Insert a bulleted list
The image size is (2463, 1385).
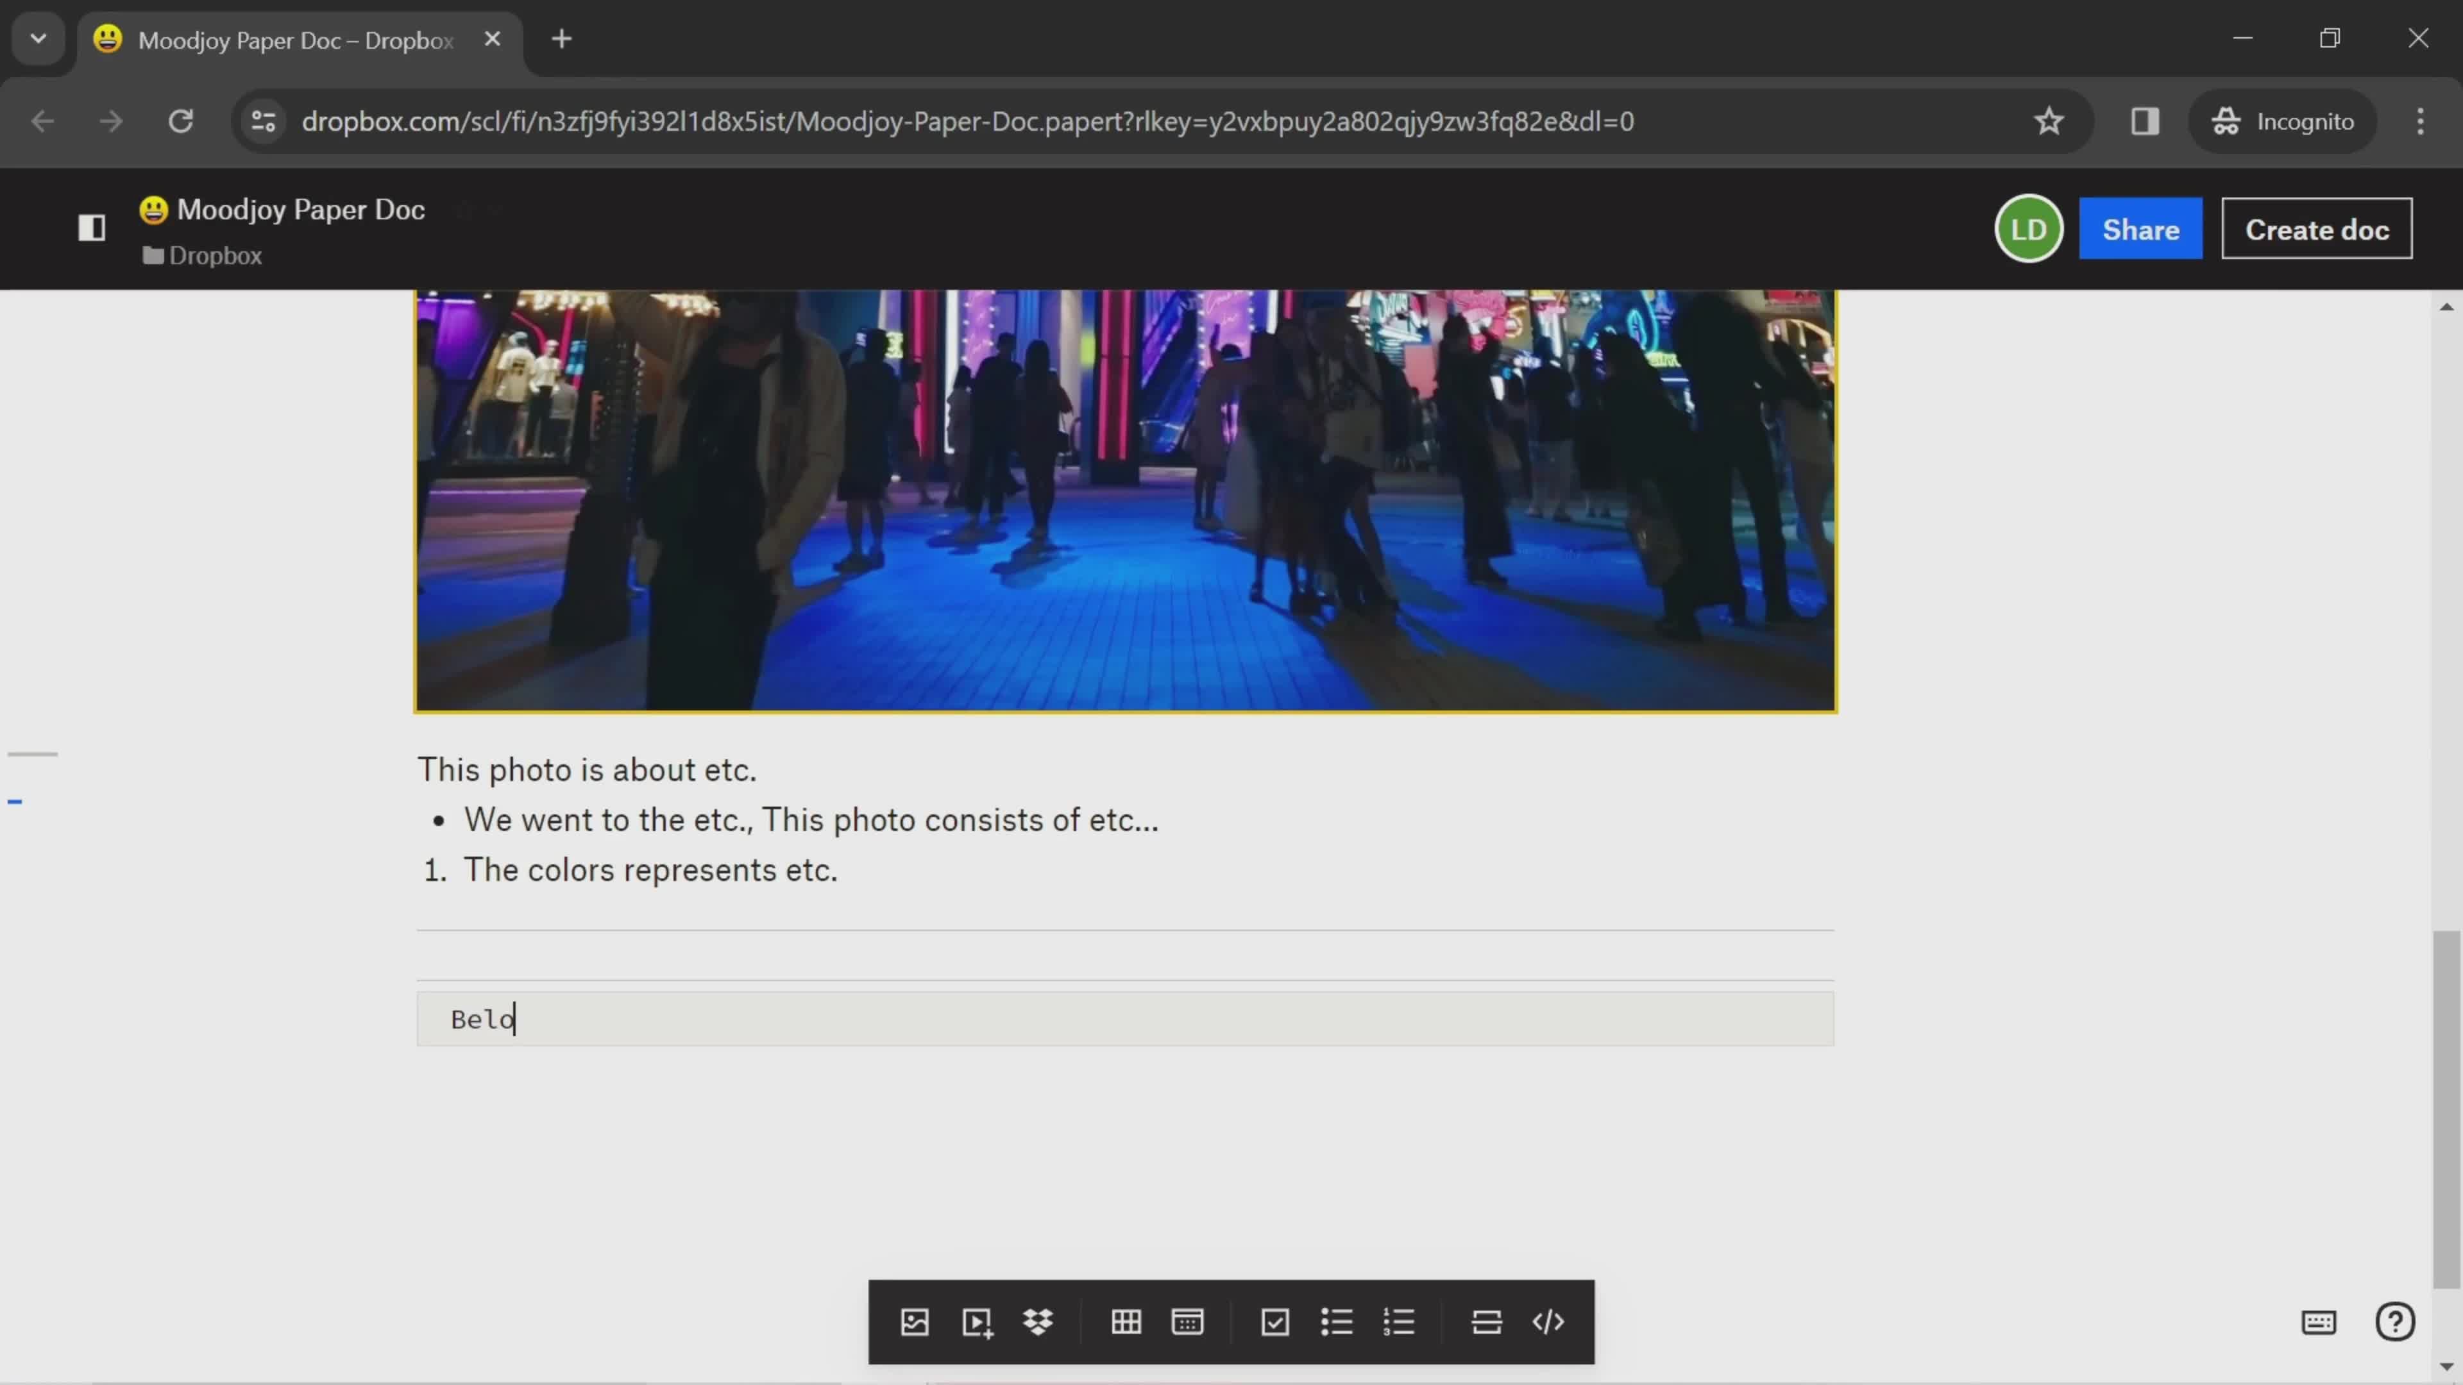(1337, 1322)
